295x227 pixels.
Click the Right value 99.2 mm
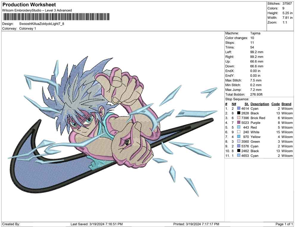[x=257, y=57]
